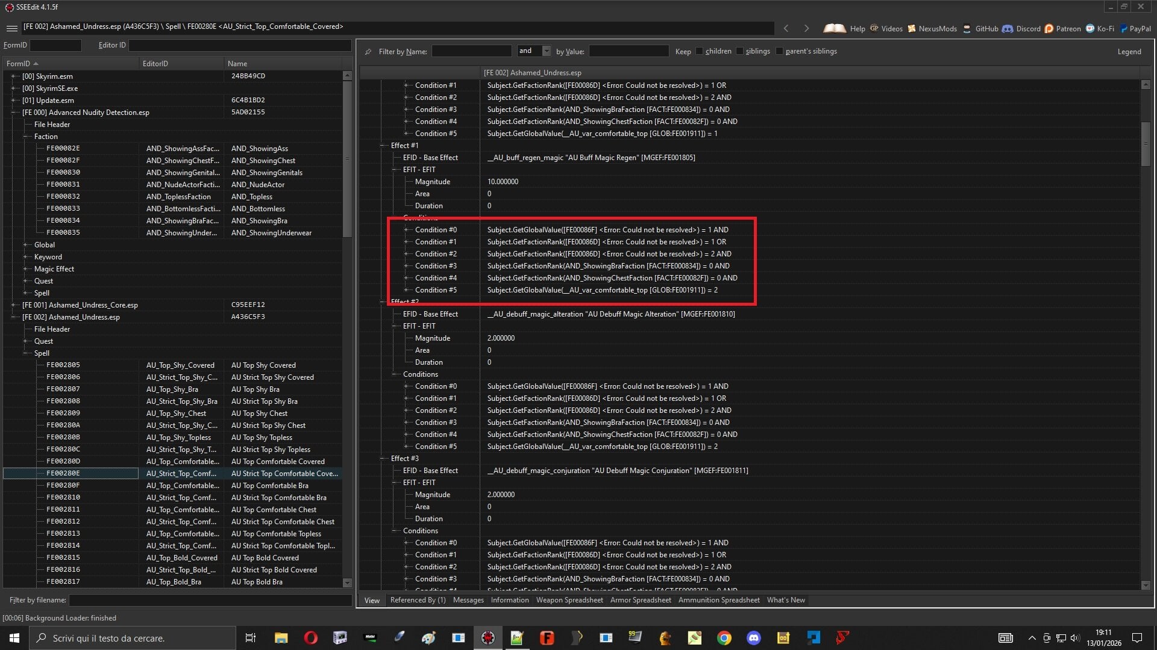Sort by the EditorID column header
Screen dimensions: 1157x650
[181, 64]
